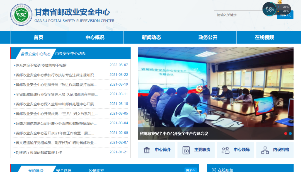Open article 刘建勋厅长调研邮政管理工作
This screenshot has width=301, height=172.
(39, 152)
